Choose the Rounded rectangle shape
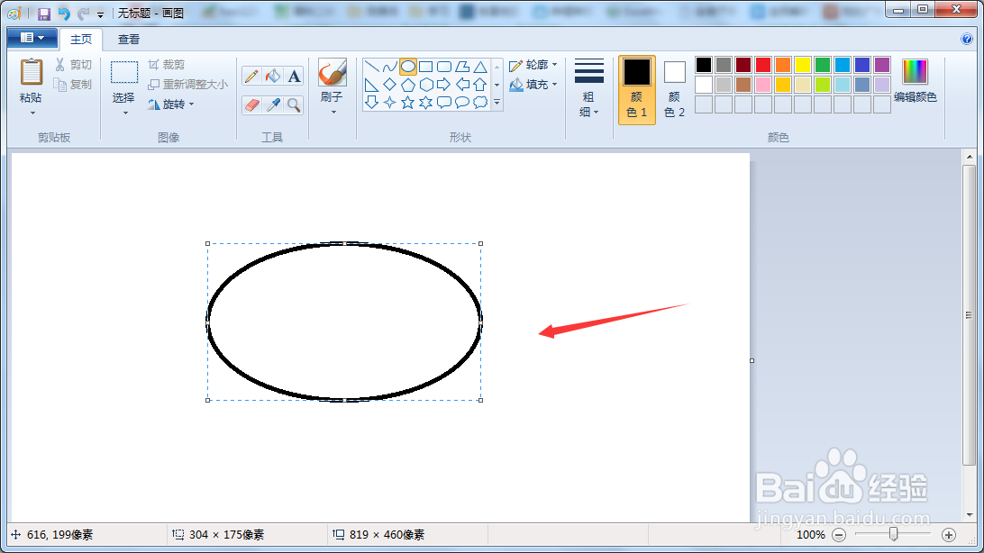This screenshot has height=553, width=984. 444,67
